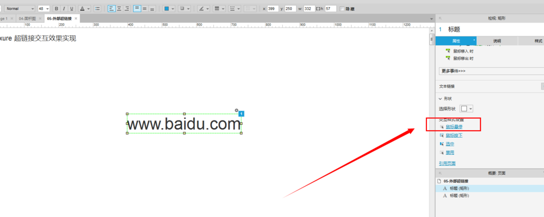Open the 选择形状 shape picker dropdown

(471, 108)
